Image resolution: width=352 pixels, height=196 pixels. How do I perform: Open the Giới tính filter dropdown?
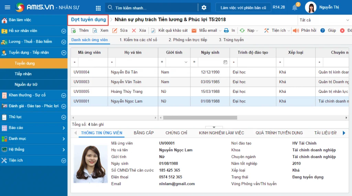pyautogui.click(x=186, y=62)
